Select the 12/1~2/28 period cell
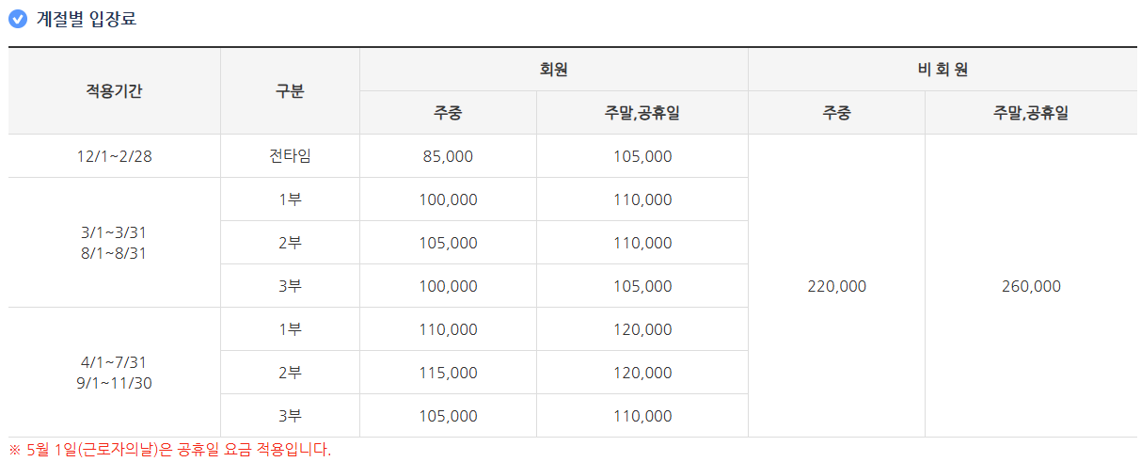 115,156
